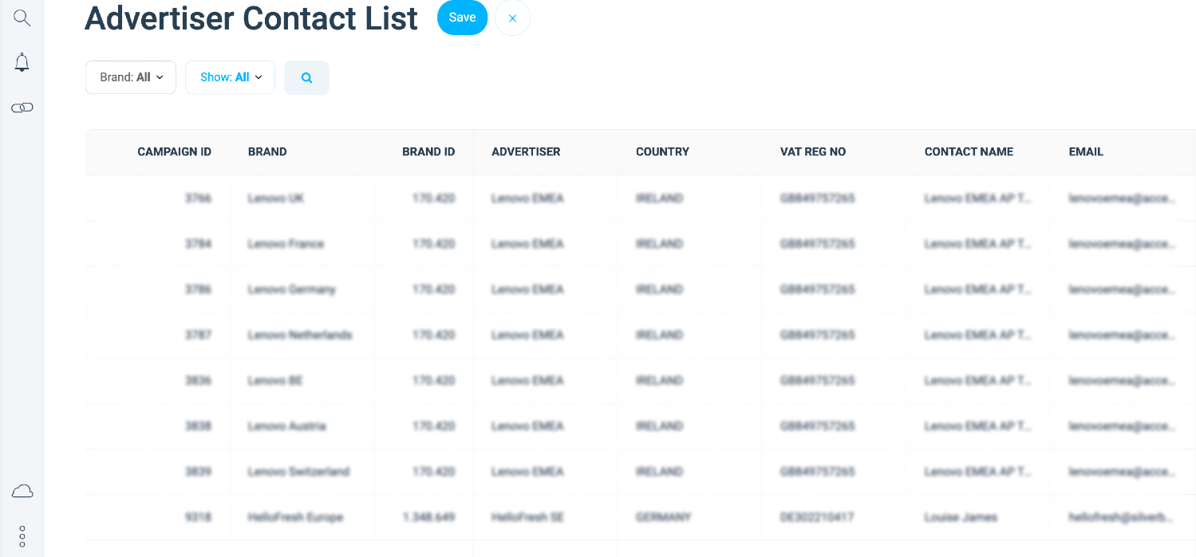This screenshot has height=557, width=1196.
Task: Expand the Brand: All dropdown
Action: click(131, 77)
